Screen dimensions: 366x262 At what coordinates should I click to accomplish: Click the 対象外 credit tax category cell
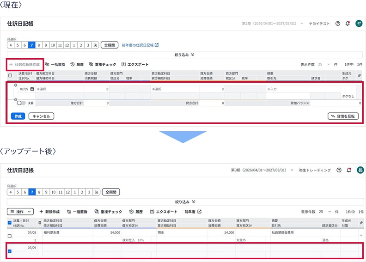tap(250, 240)
